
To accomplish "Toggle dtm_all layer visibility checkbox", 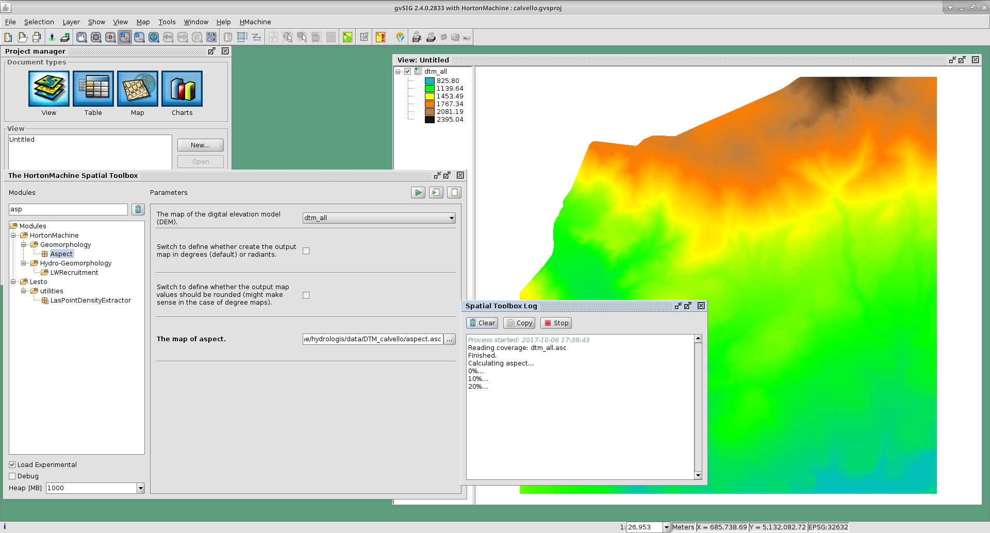I will (408, 72).
